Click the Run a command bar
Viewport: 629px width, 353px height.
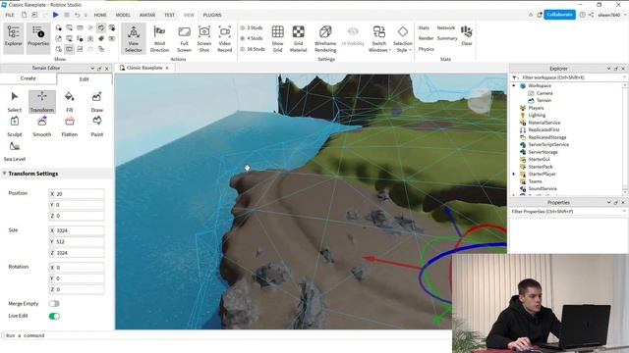click(227, 335)
